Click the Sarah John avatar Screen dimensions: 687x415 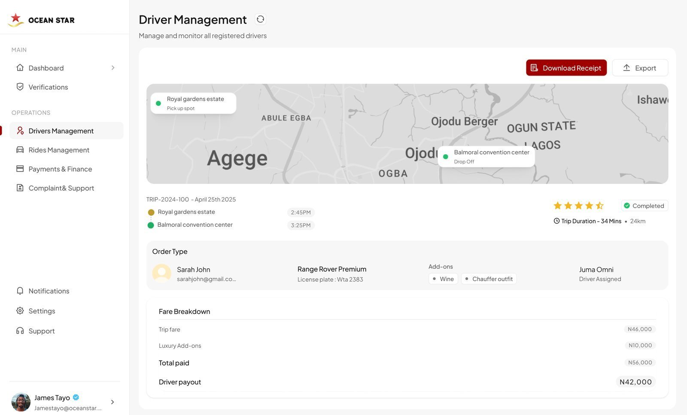tap(162, 273)
